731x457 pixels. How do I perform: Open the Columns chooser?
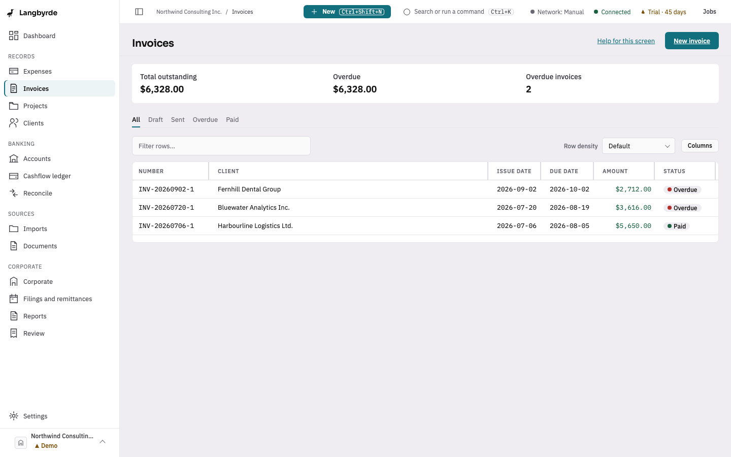[700, 146]
